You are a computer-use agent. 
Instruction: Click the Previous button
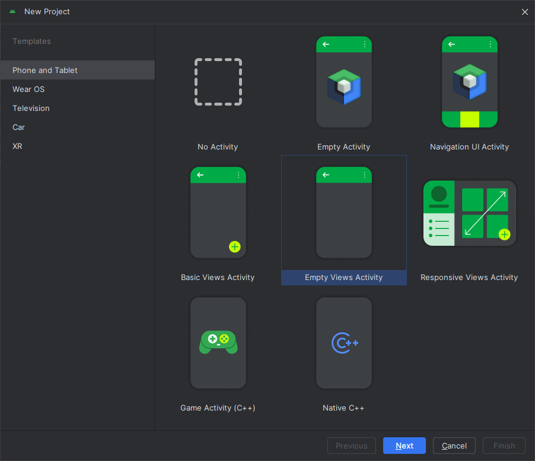coord(352,446)
